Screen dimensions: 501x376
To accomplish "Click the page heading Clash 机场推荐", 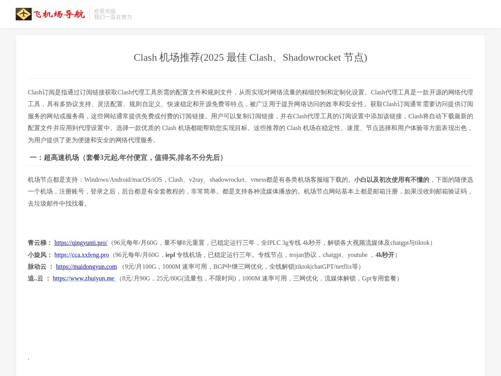I will point(250,57).
